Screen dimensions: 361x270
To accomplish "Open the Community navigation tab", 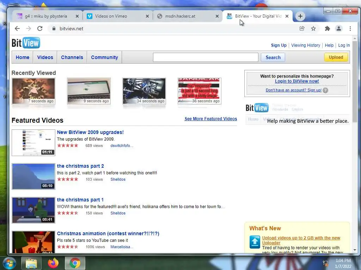I will pyautogui.click(x=104, y=57).
